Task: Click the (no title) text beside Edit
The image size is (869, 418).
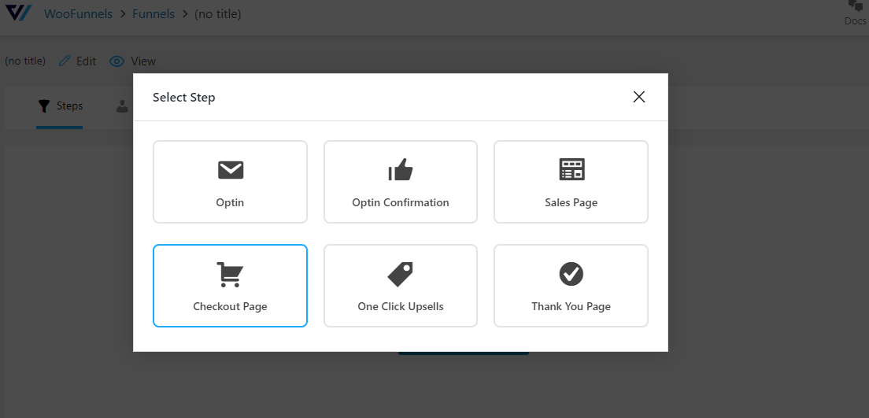Action: (25, 61)
